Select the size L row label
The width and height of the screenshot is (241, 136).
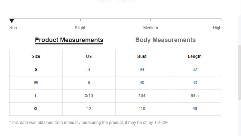point(36,96)
